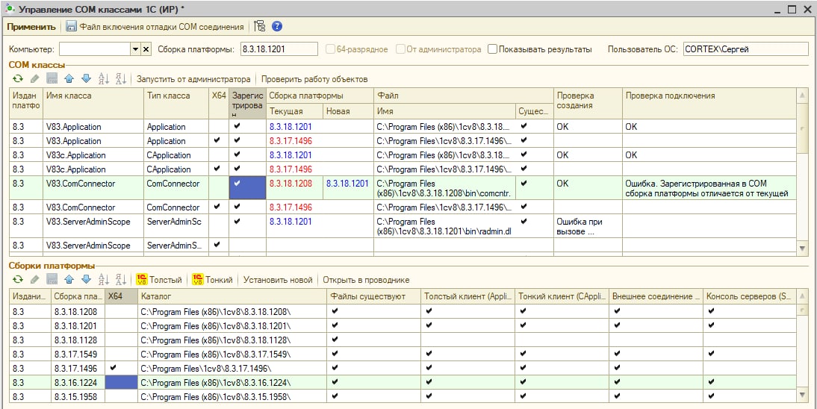This screenshot has width=817, height=409.
Task: Click the save icon for COM debug file
Action: click(72, 27)
